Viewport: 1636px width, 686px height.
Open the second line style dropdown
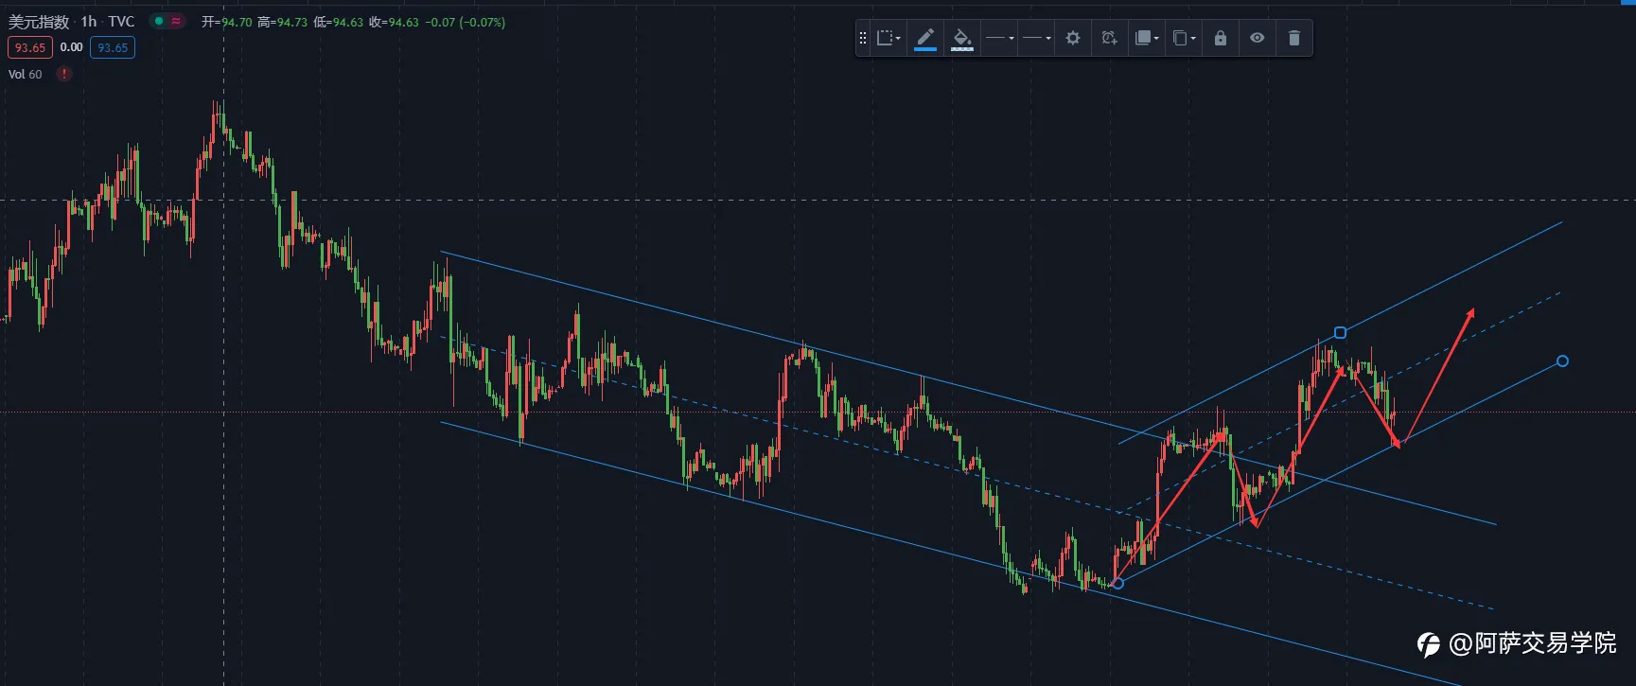(1036, 38)
